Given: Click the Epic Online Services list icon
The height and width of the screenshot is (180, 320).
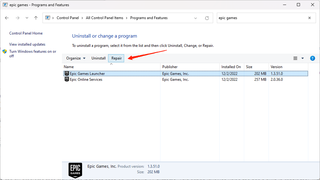Looking at the screenshot, I should pyautogui.click(x=67, y=80).
